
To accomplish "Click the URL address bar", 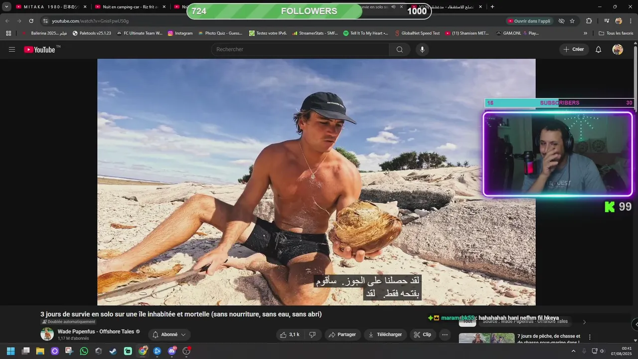I will point(274,21).
